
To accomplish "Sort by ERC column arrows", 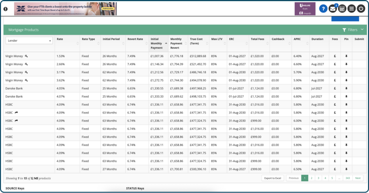I will pos(246,43).
